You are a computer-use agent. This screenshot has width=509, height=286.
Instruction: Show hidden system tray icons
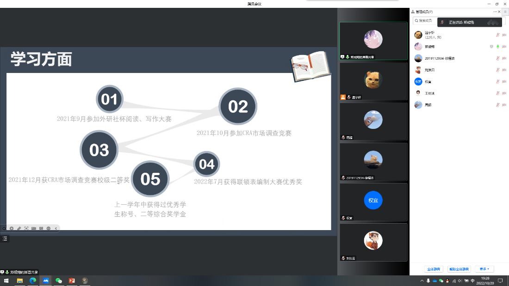(x=422, y=280)
